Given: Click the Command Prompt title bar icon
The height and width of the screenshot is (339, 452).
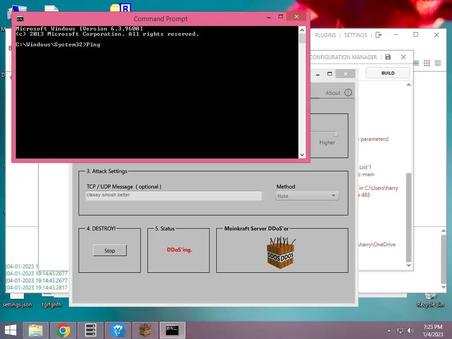Looking at the screenshot, I should click(x=20, y=19).
